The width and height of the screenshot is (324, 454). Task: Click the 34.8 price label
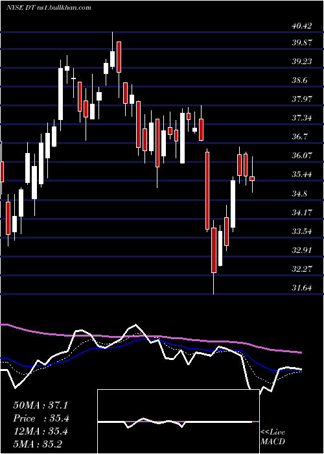coord(299,193)
